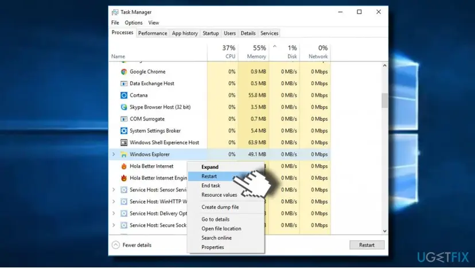Click the Hola Better Internet flame icon

[x=124, y=166]
